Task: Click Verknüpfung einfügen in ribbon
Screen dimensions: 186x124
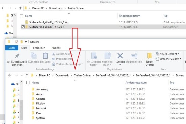Action: coord(68,64)
